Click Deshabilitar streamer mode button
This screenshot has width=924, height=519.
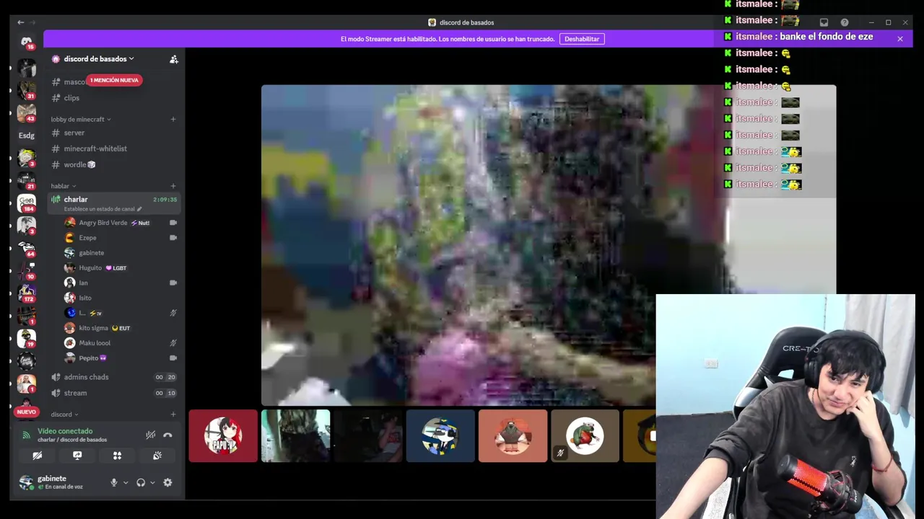(582, 39)
